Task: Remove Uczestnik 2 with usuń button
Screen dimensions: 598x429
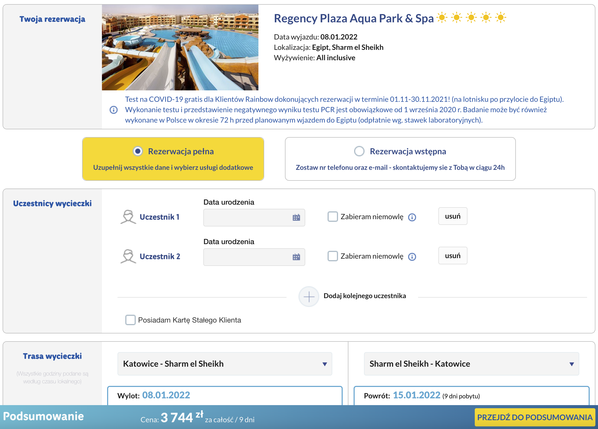Action: [453, 256]
